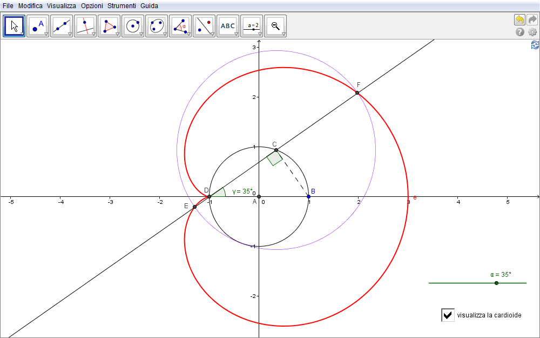
Task: Select the Perpendicular Line tool
Action: click(x=85, y=26)
